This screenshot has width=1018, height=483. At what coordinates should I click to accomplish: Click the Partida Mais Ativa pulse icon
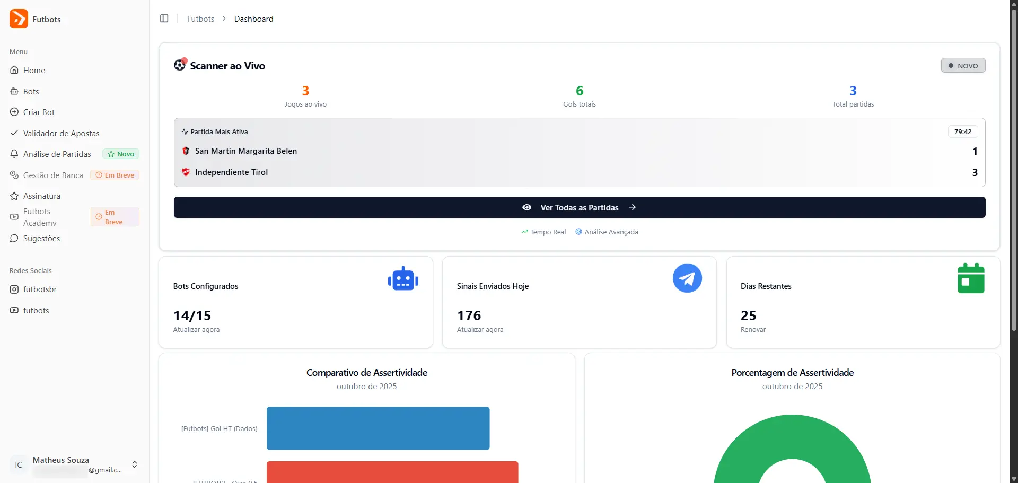[x=185, y=131]
